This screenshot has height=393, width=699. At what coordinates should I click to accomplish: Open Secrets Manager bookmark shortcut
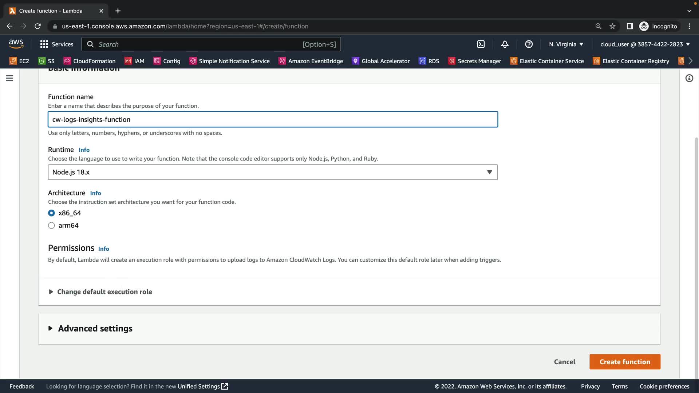[x=474, y=61]
